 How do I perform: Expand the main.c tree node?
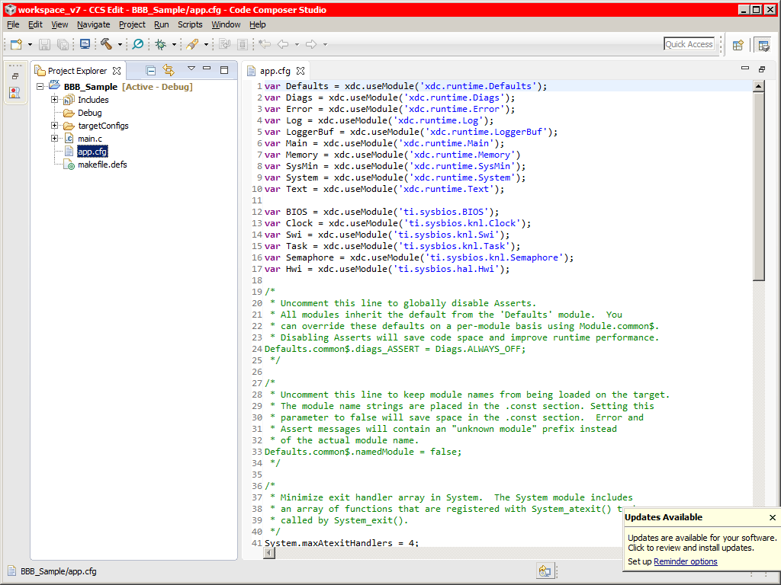[x=54, y=139]
